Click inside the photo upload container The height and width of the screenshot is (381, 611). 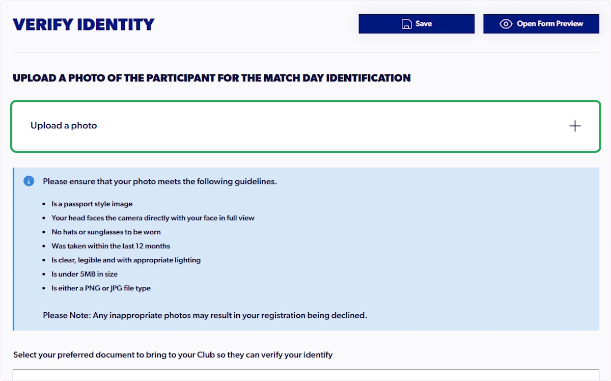coord(305,126)
